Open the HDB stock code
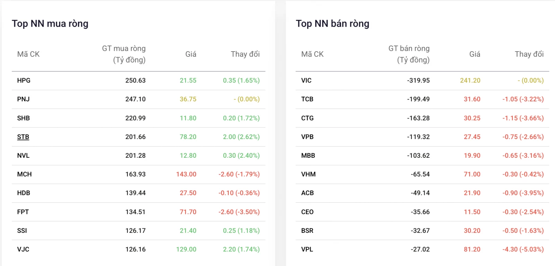This screenshot has height=266, width=555. click(x=24, y=193)
